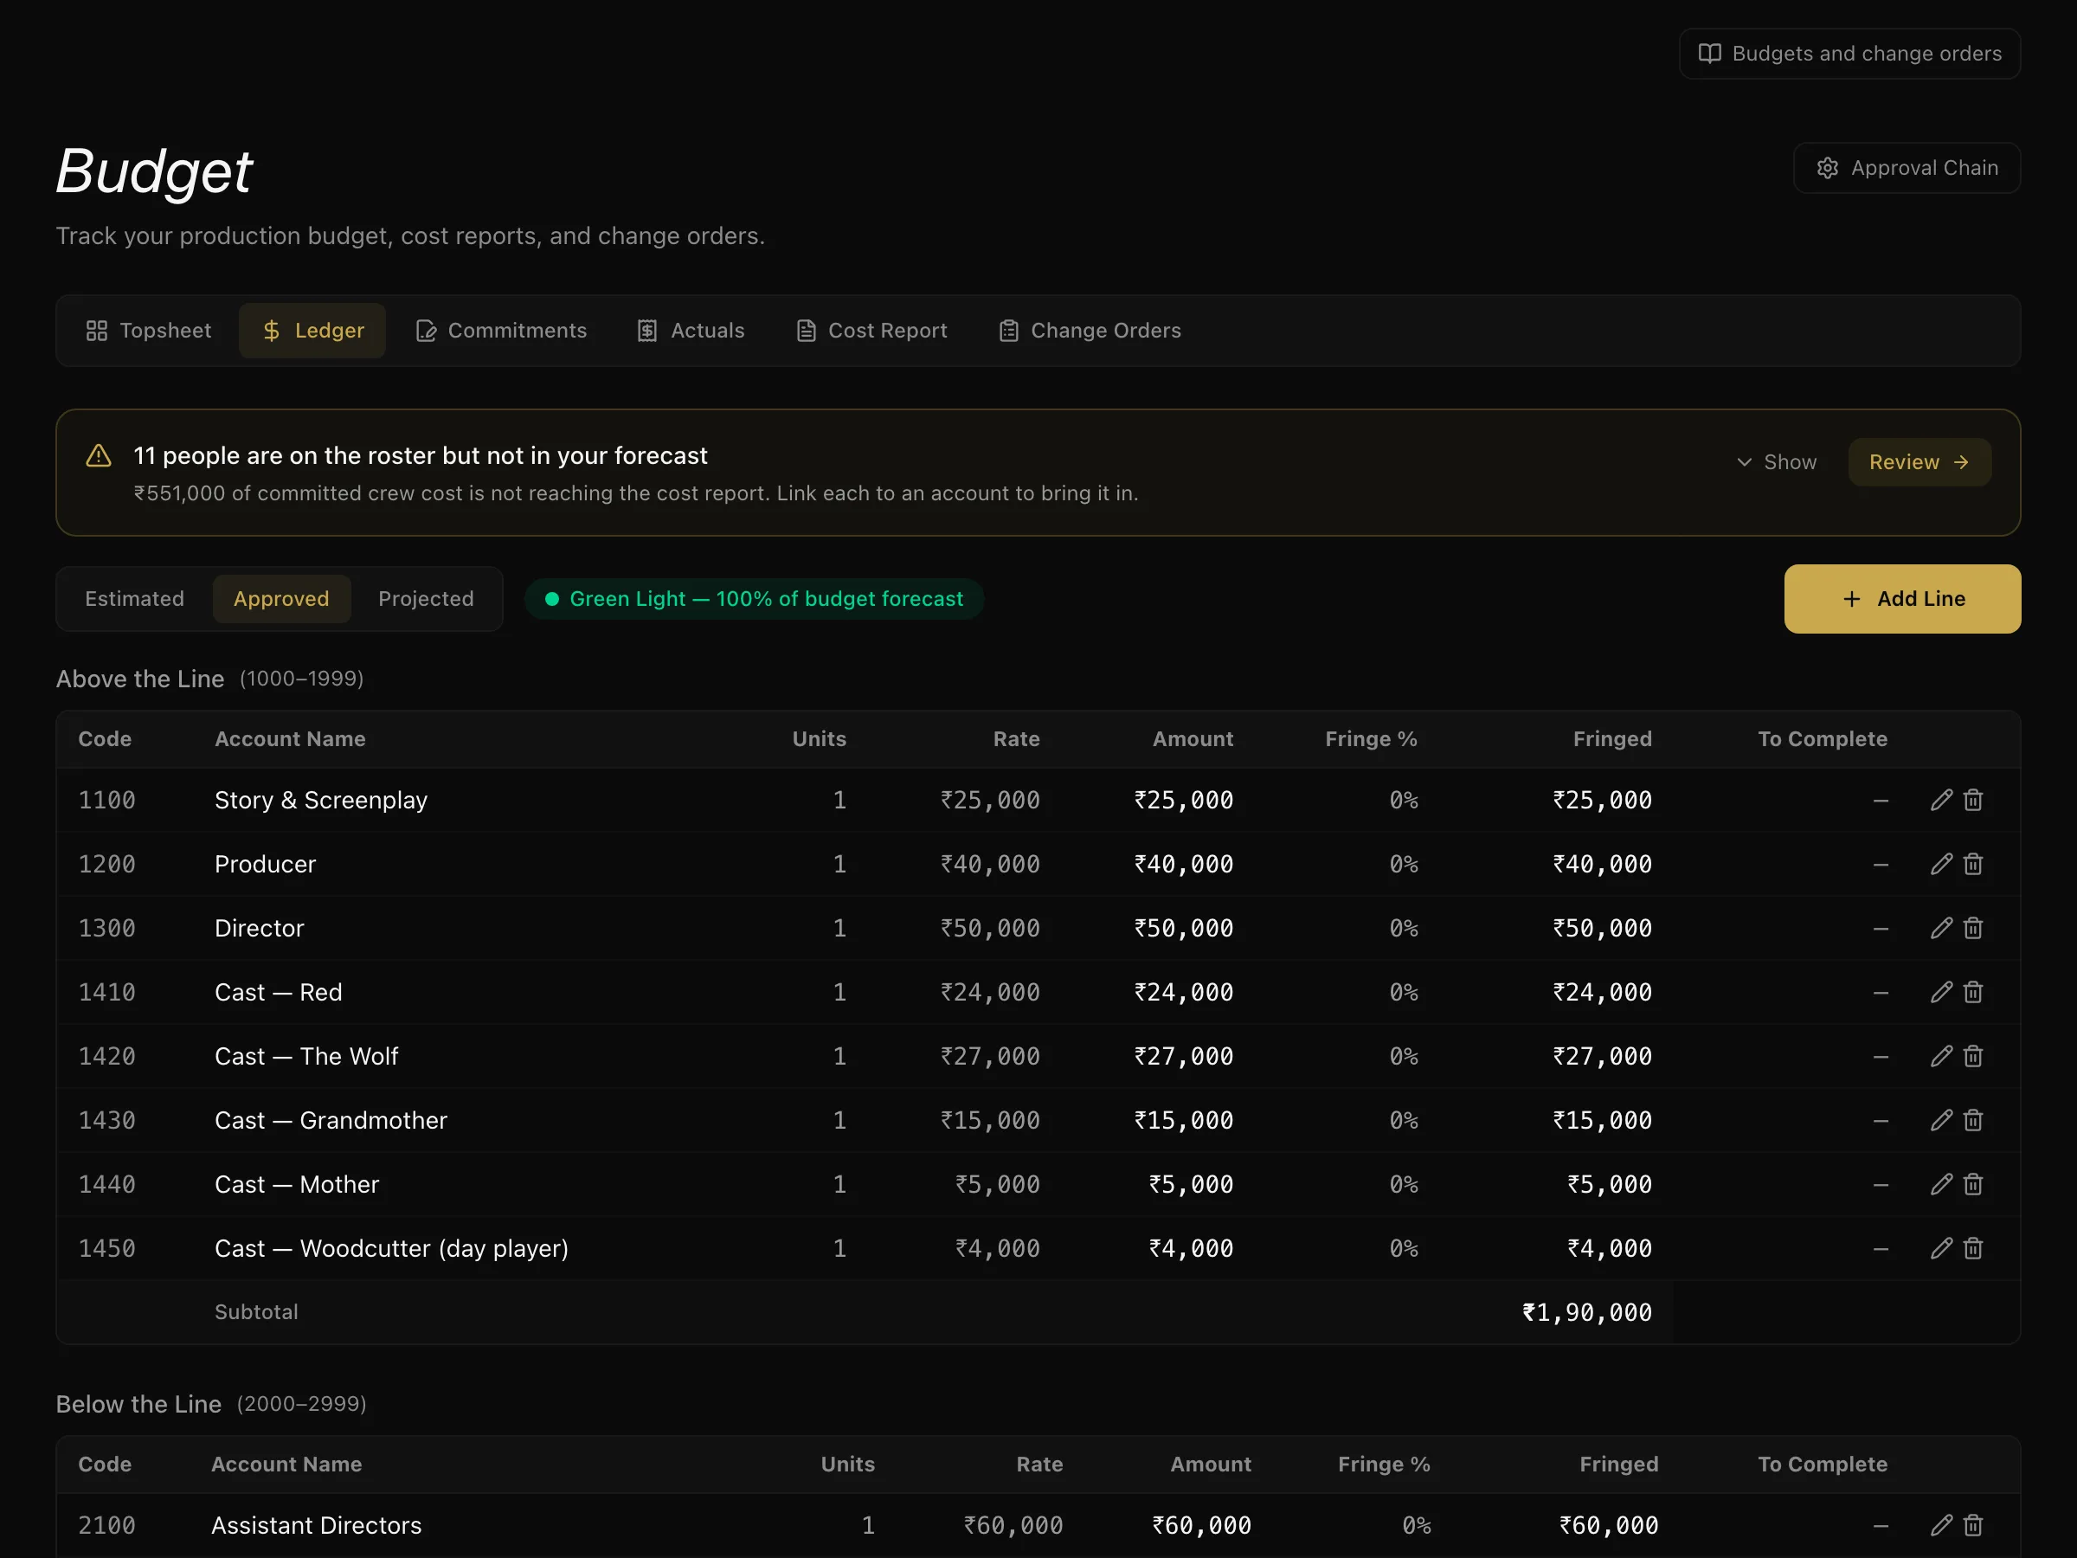The height and width of the screenshot is (1558, 2077).
Task: Edit the Cast — Woodcutter line
Action: [1941, 1248]
